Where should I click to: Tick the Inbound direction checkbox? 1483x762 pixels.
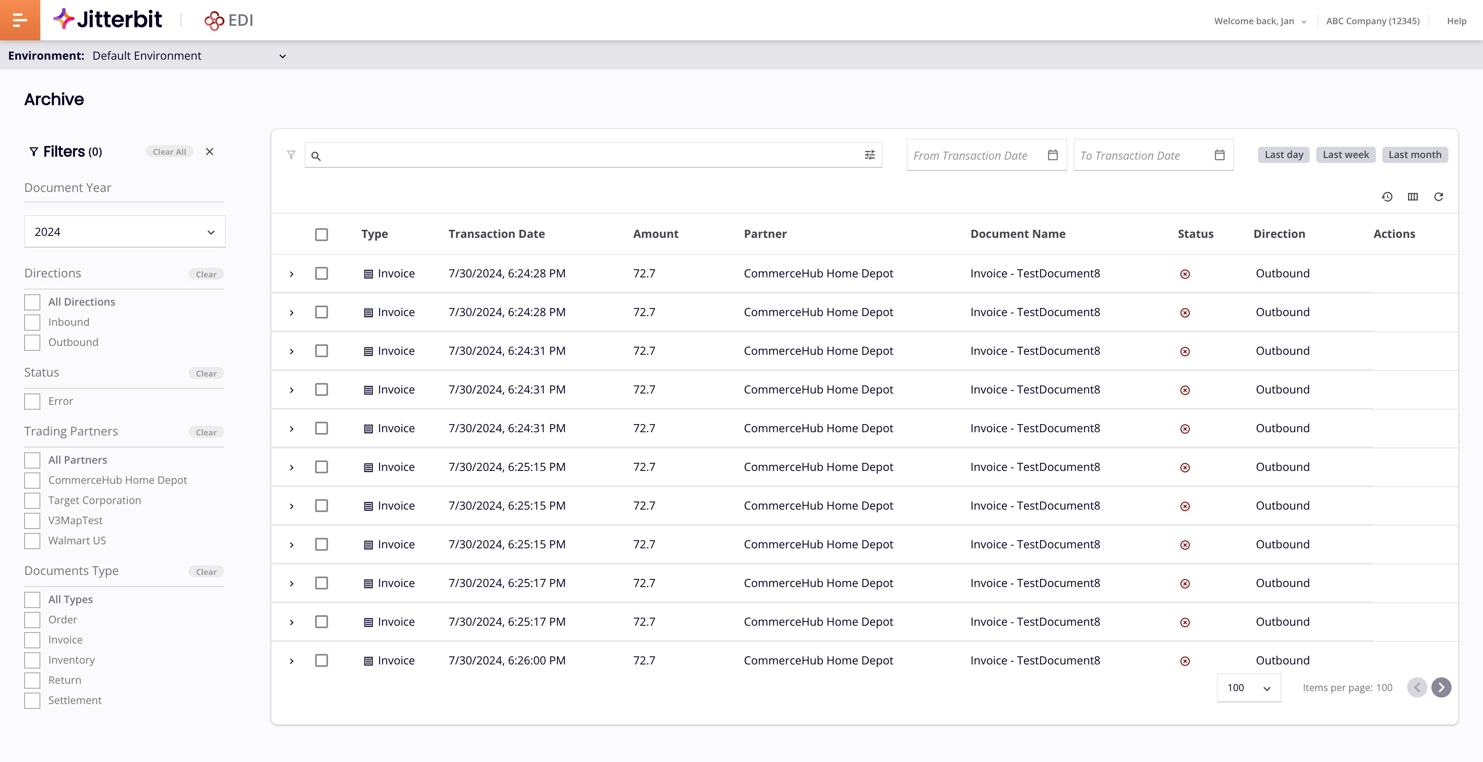32,323
